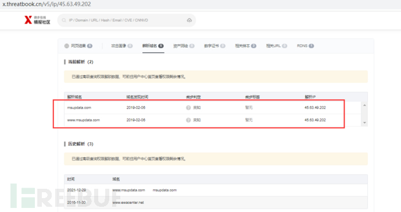Viewport: 401px width, 212px height.
Task: Click the 历史解析 (3) section heading
Action: coord(81,144)
